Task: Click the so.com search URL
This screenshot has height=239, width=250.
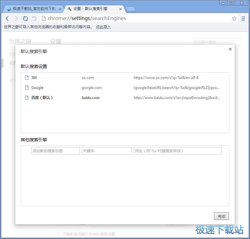Action: [x=166, y=78]
